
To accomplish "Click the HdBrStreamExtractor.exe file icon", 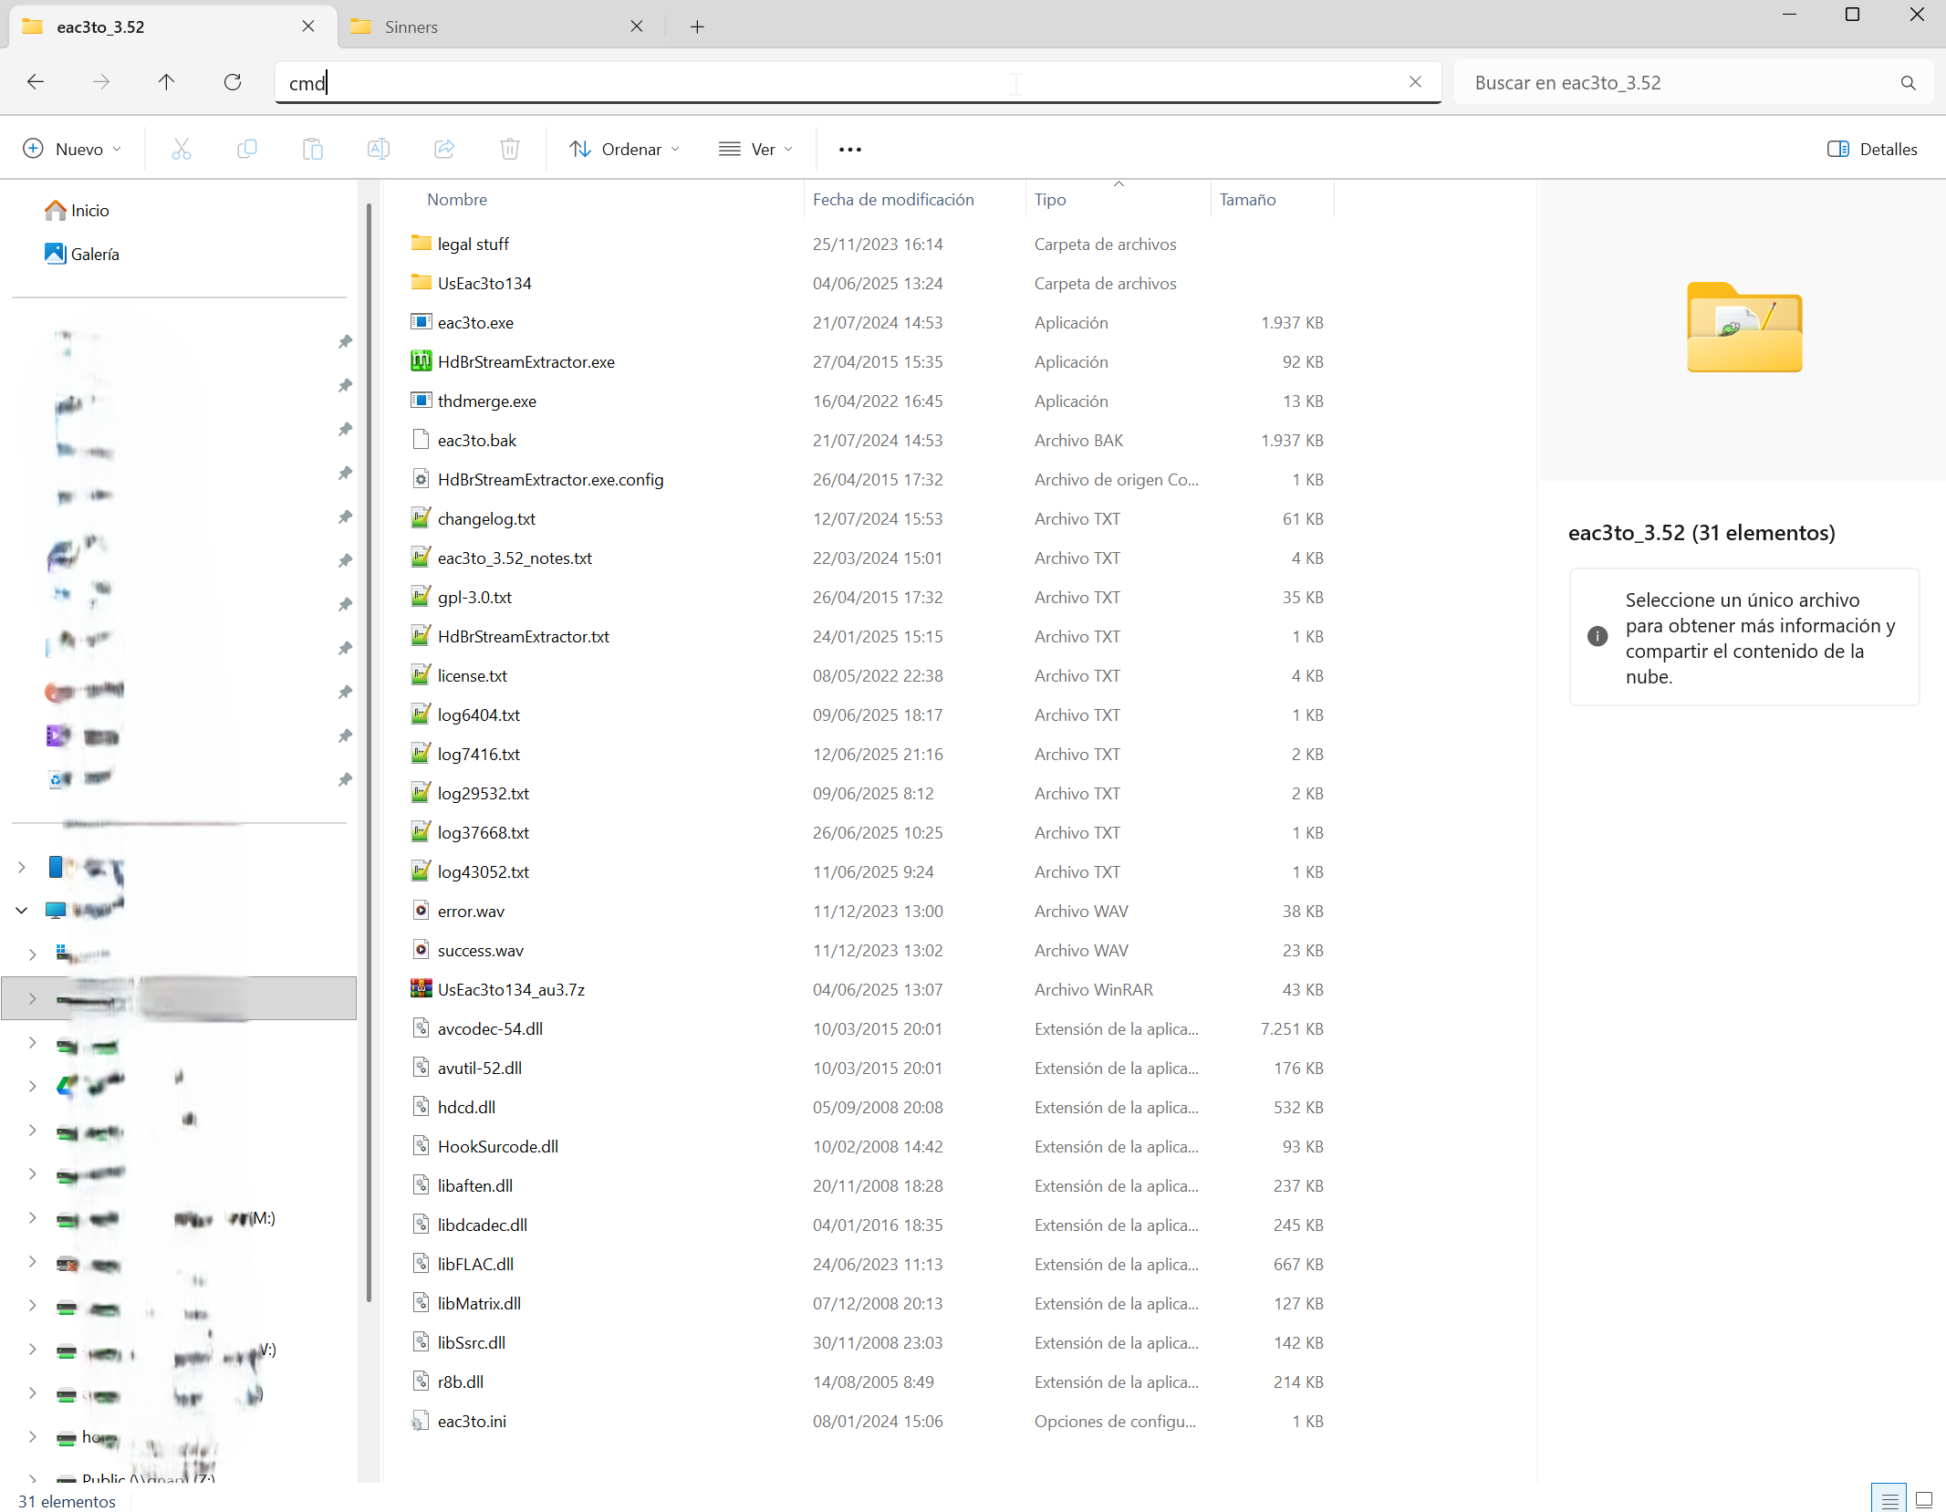I will click(x=421, y=361).
